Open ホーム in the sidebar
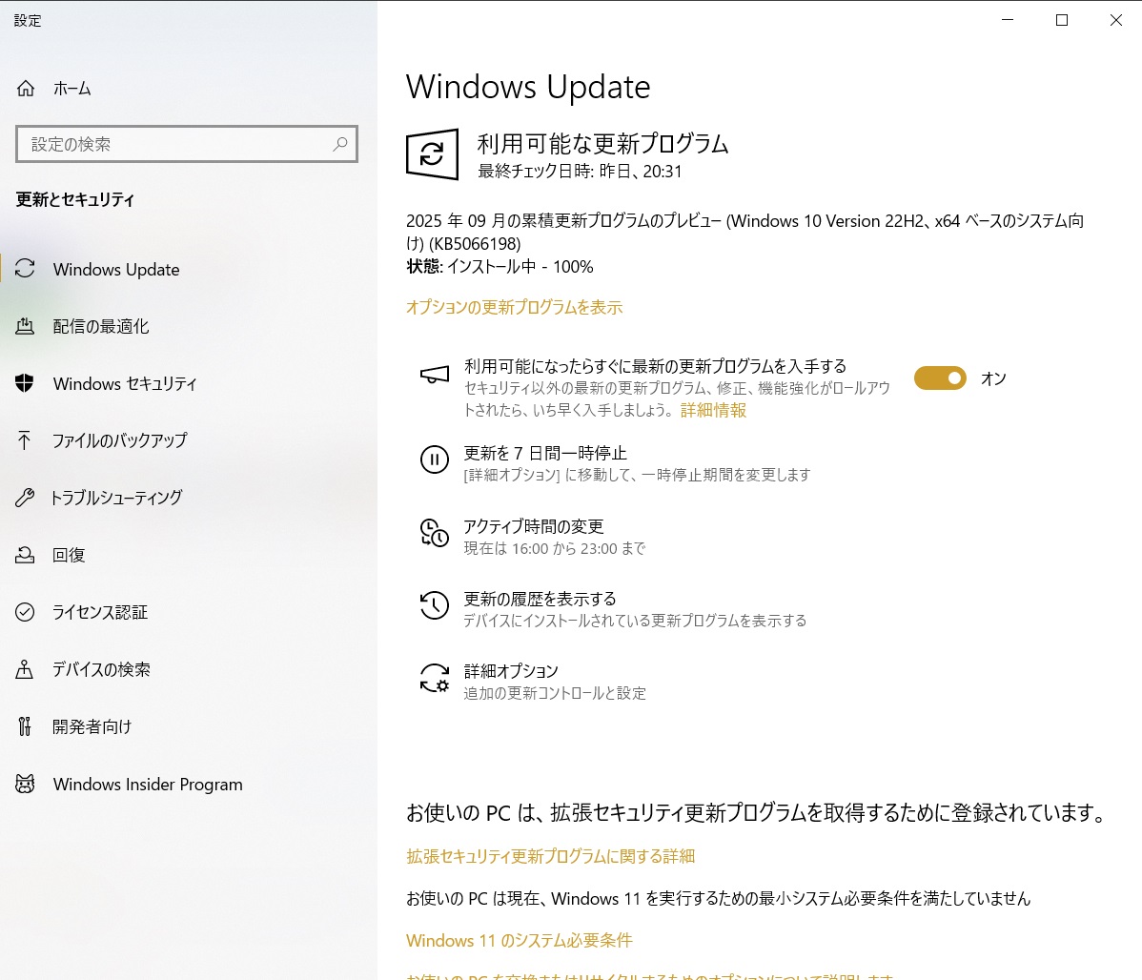This screenshot has width=1142, height=980. 72,89
